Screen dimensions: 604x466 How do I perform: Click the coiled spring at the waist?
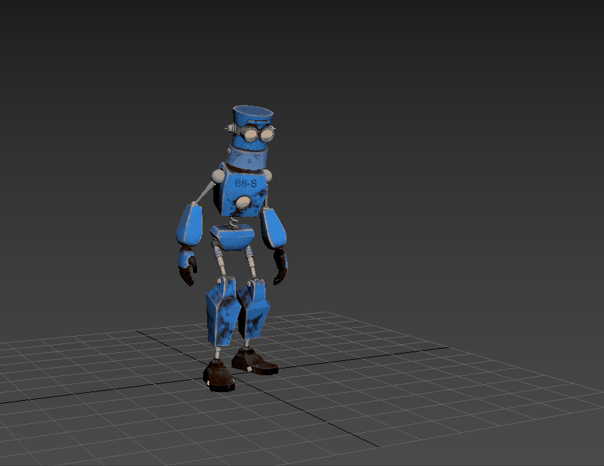pos(234,222)
